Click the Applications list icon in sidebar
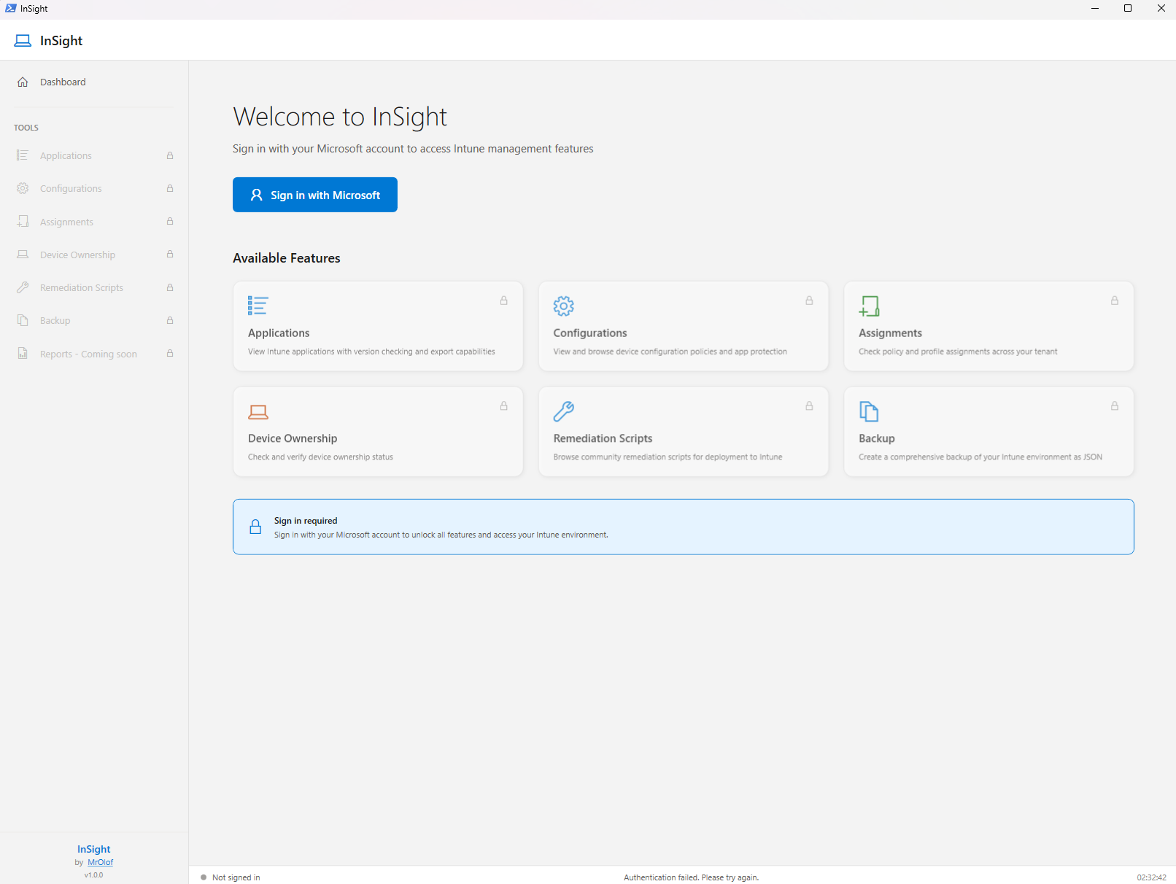Screen dimensions: 1176x884 point(23,155)
